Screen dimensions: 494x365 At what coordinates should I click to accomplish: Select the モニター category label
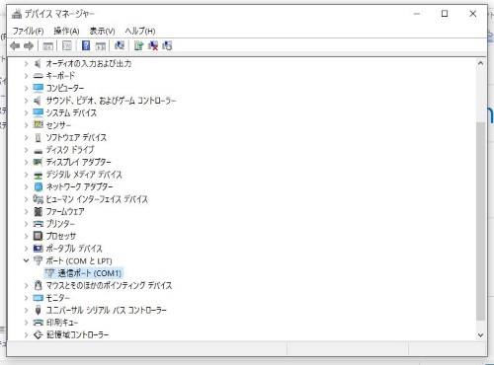(57, 298)
